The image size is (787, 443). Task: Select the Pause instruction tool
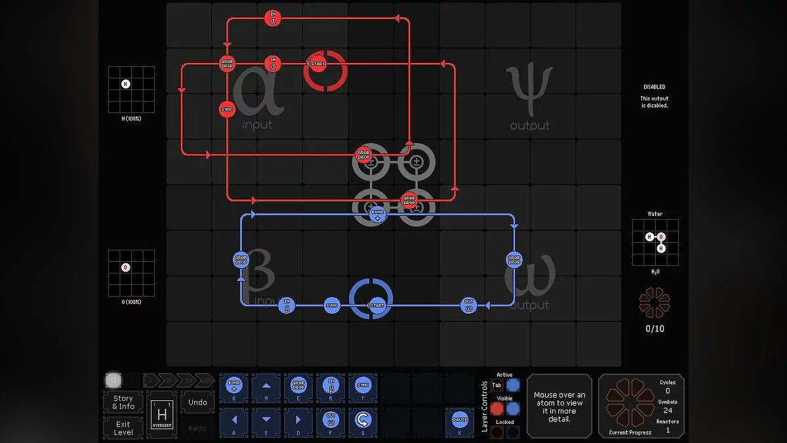pos(459,420)
